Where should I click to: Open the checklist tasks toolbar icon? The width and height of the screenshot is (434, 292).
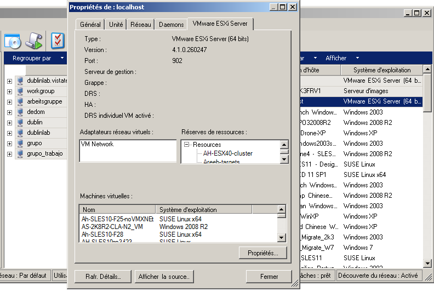(x=58, y=41)
